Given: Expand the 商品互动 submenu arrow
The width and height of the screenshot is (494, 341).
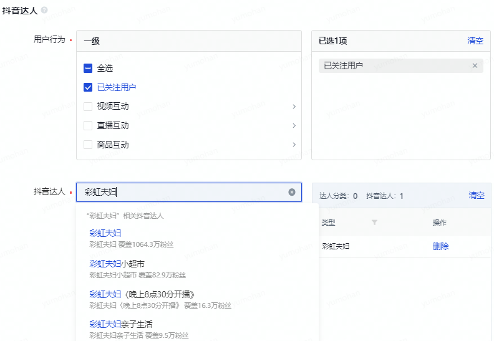Looking at the screenshot, I should (x=294, y=145).
